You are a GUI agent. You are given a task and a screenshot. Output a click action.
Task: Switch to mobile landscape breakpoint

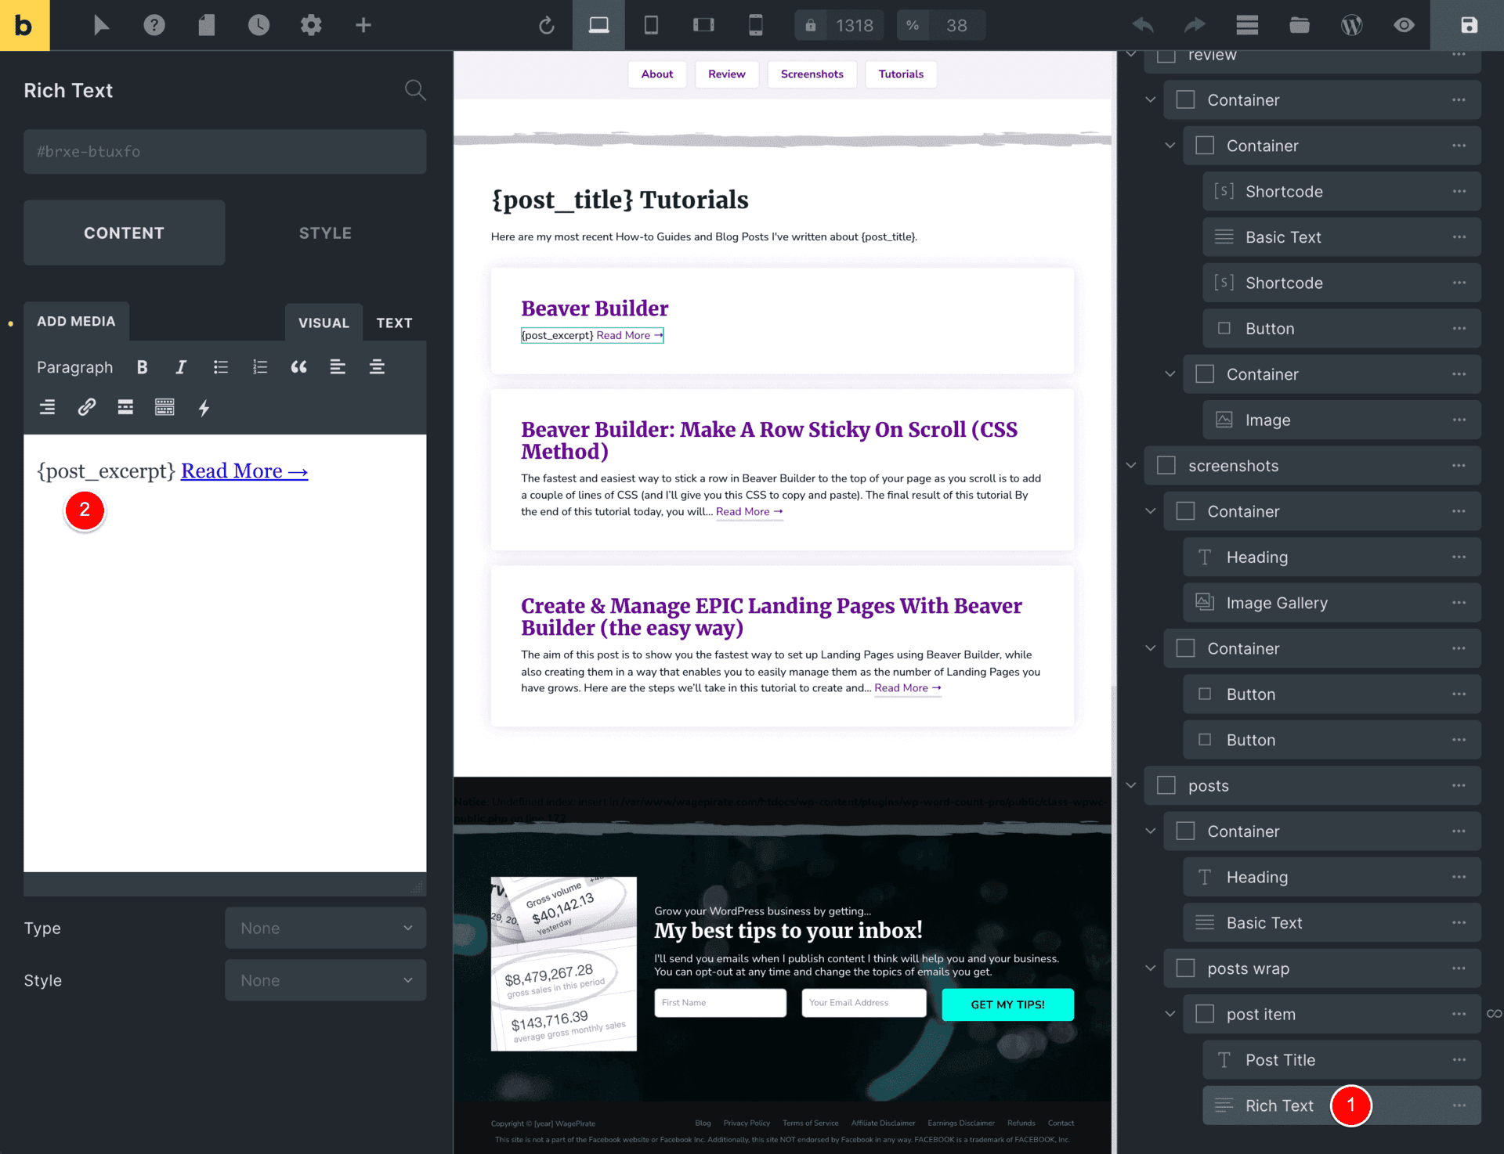[x=703, y=25]
